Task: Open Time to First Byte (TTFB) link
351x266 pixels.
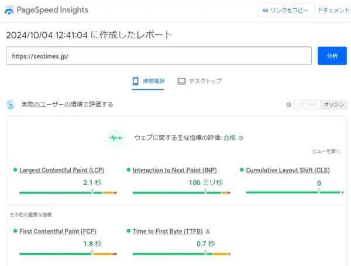Action: [168, 231]
